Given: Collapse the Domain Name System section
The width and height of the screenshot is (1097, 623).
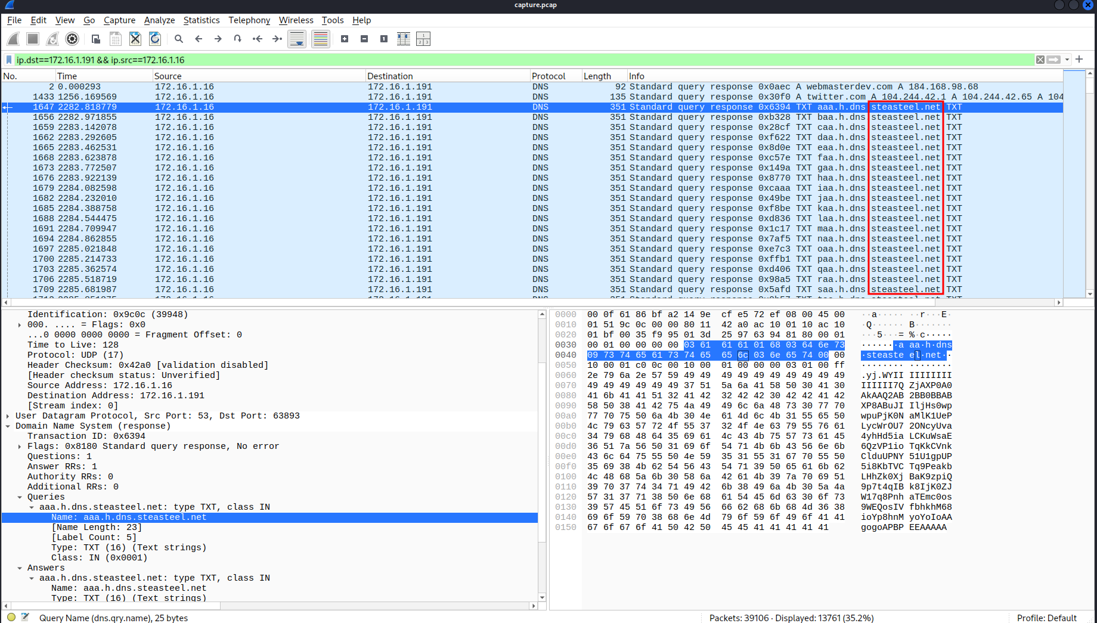Looking at the screenshot, I should point(8,426).
